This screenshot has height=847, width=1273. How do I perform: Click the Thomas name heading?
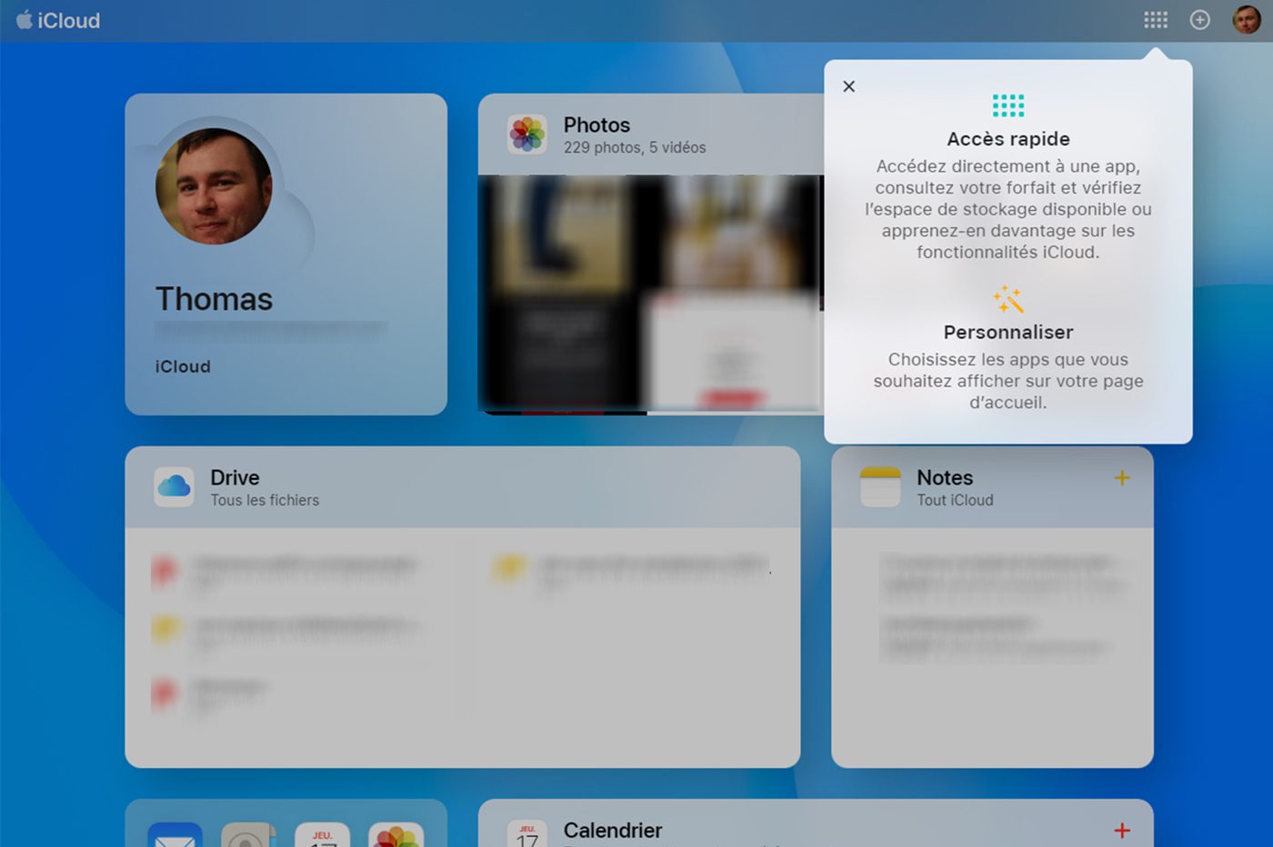point(214,299)
